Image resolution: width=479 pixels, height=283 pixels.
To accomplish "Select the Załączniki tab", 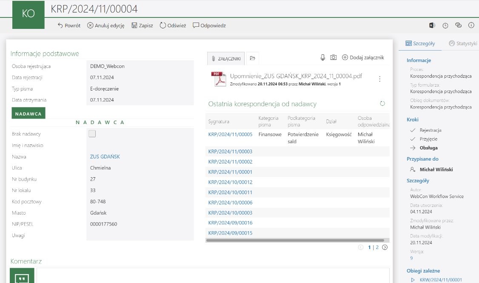I will [x=226, y=58].
